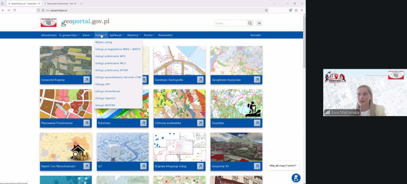The width and height of the screenshot is (407, 184).
Task: Open the Turystyka hiker thumbnail
Action: [236, 104]
